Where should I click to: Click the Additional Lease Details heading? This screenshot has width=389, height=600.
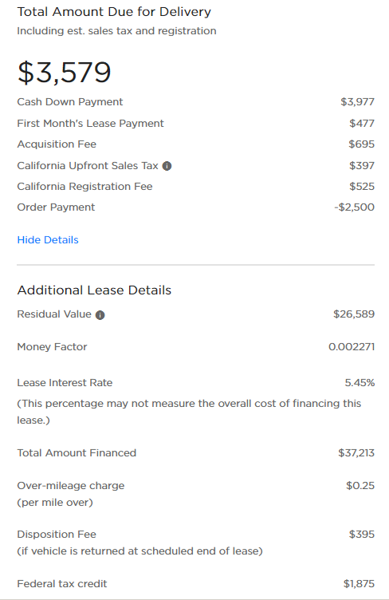(x=94, y=290)
